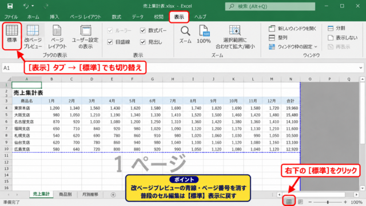
Task: Click the vertical scrollbar up arrow
Action: [x=362, y=80]
